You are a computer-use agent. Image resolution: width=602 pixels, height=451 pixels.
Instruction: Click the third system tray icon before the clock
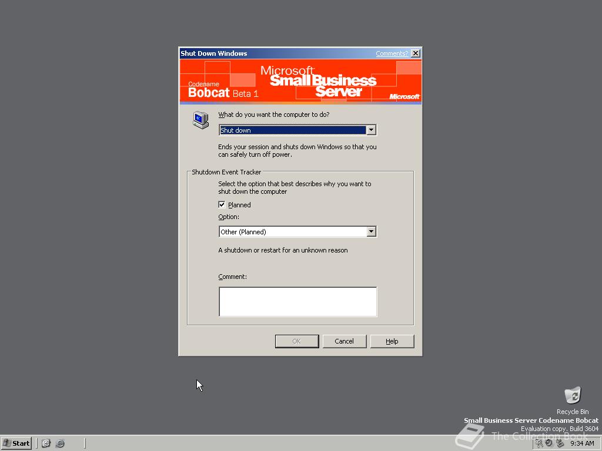pyautogui.click(x=560, y=443)
